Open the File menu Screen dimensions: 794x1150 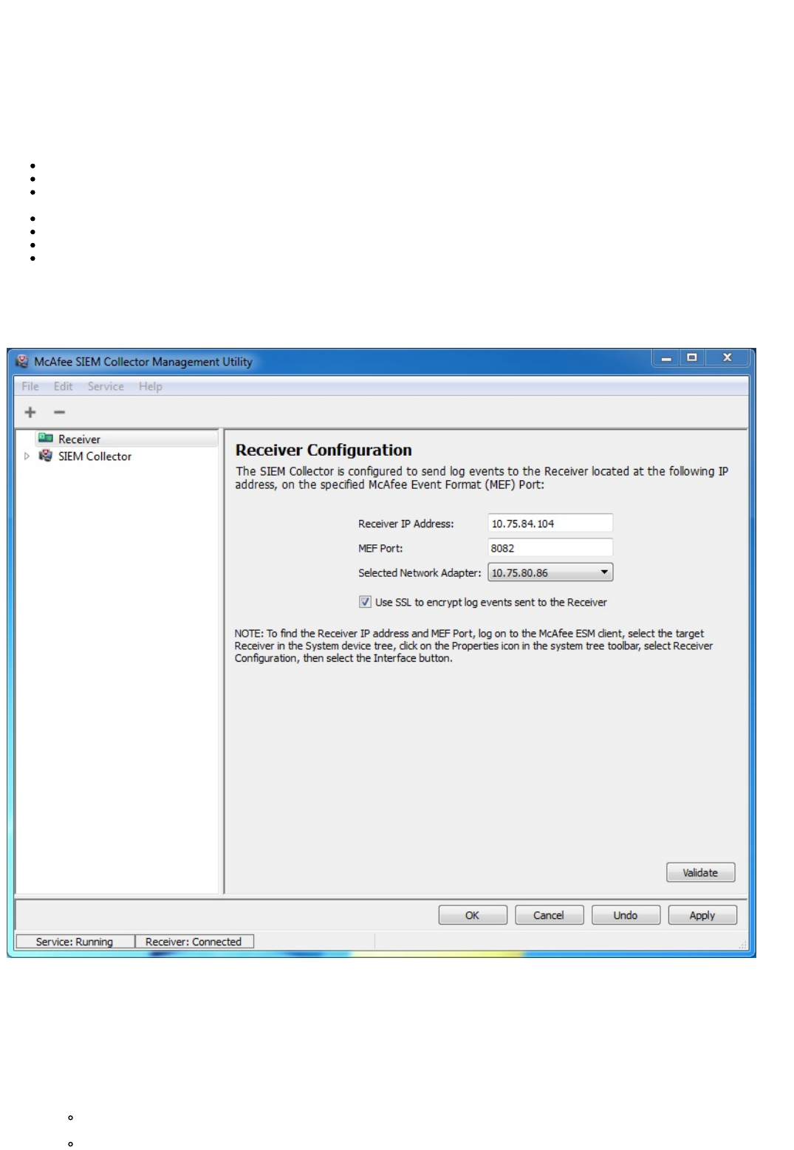(30, 386)
